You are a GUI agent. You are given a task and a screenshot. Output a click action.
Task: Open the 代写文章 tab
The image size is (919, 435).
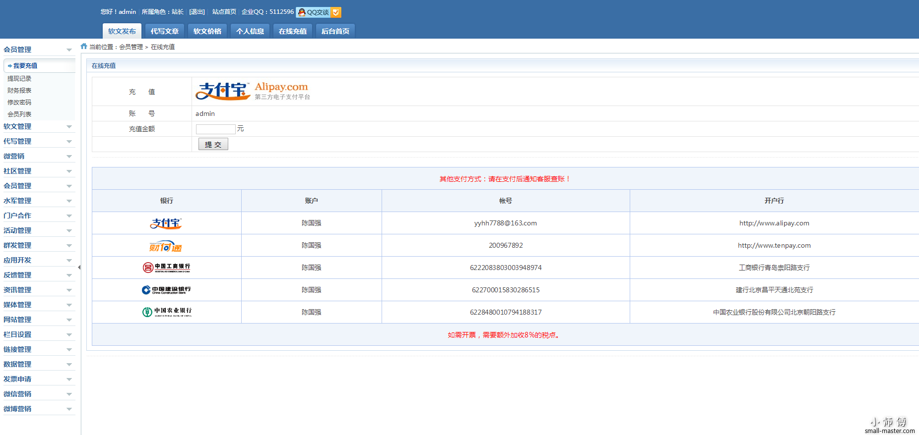[165, 31]
